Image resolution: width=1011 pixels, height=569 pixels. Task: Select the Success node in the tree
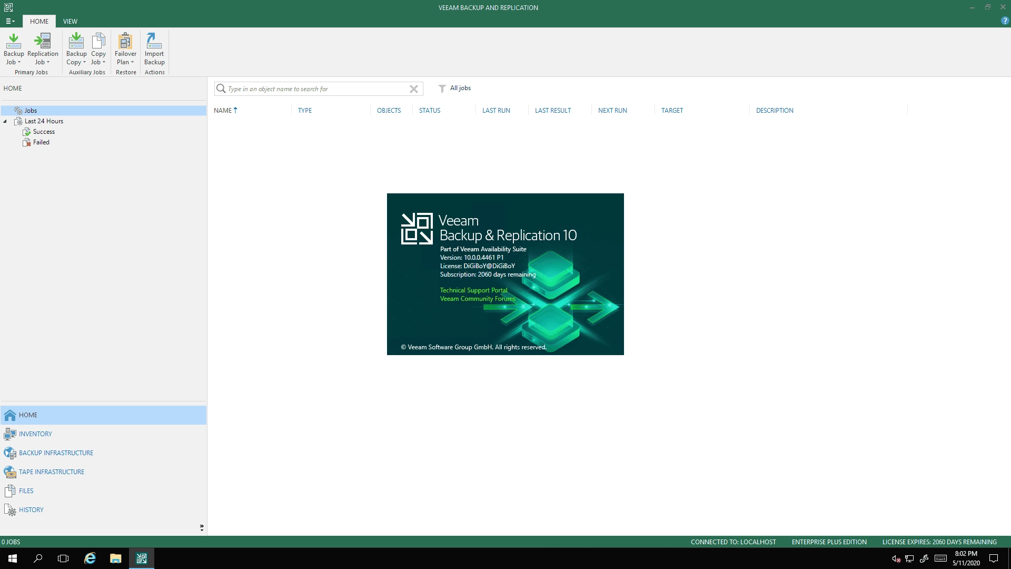click(44, 132)
